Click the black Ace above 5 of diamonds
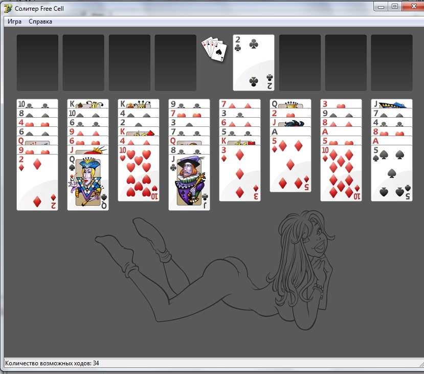 click(x=291, y=131)
